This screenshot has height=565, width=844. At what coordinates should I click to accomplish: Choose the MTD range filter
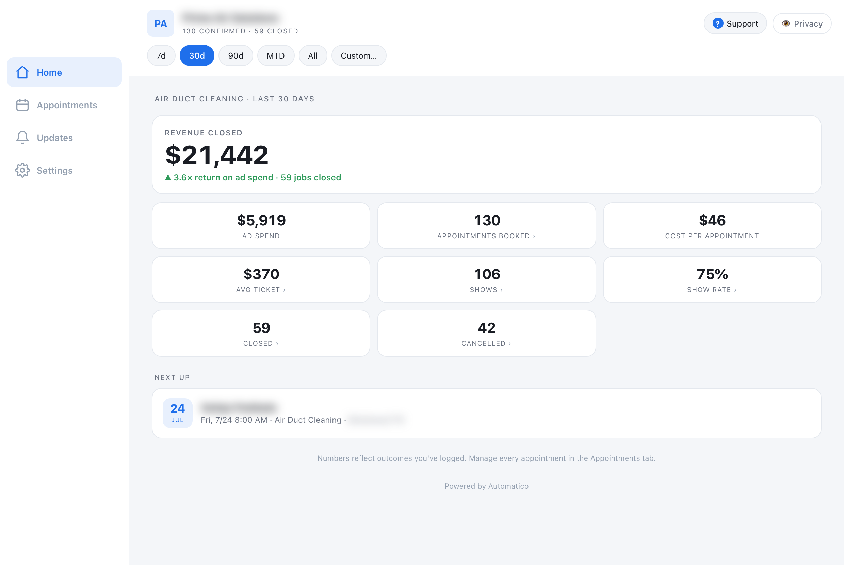(x=276, y=55)
